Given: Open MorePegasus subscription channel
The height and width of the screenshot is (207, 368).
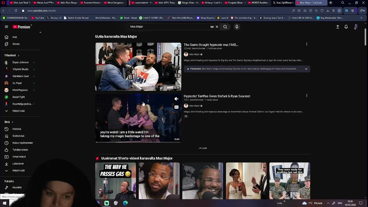Looking at the screenshot, I should [x=20, y=90].
